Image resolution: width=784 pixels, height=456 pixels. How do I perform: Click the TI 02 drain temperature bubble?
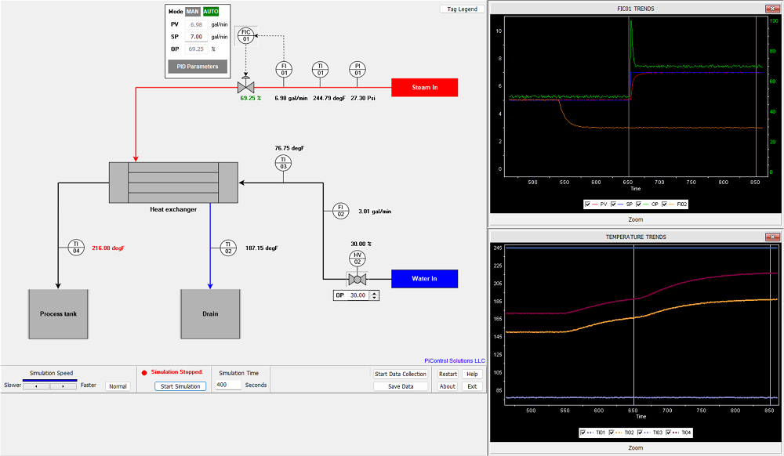pyautogui.click(x=228, y=248)
